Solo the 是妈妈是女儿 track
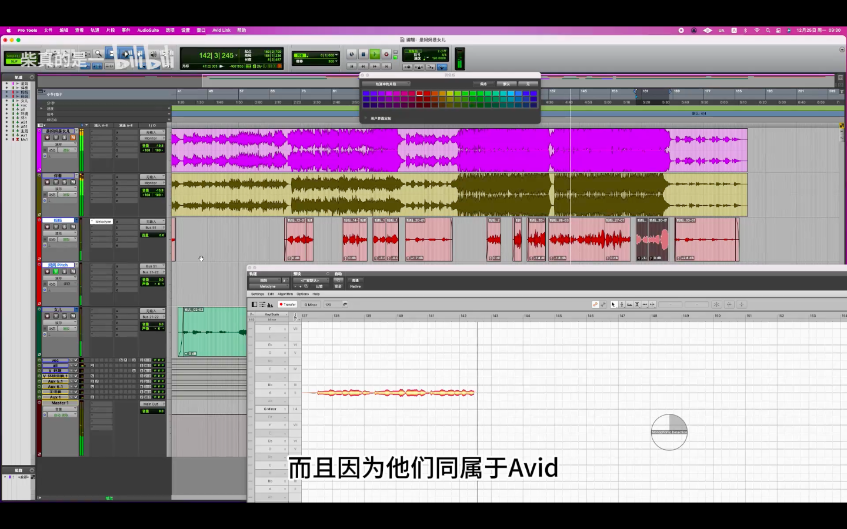 [x=64, y=138]
